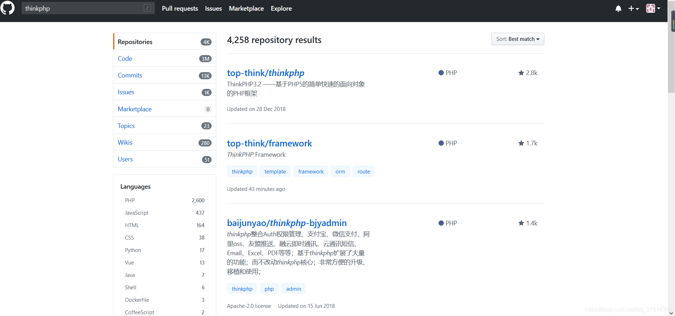The width and height of the screenshot is (675, 316).
Task: Click the php topic tag
Action: pos(269,289)
